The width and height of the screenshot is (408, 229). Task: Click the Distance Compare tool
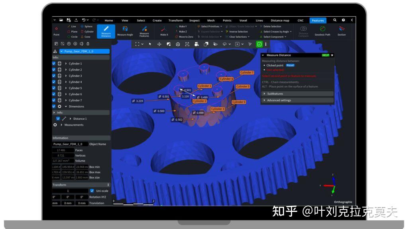[303, 31]
